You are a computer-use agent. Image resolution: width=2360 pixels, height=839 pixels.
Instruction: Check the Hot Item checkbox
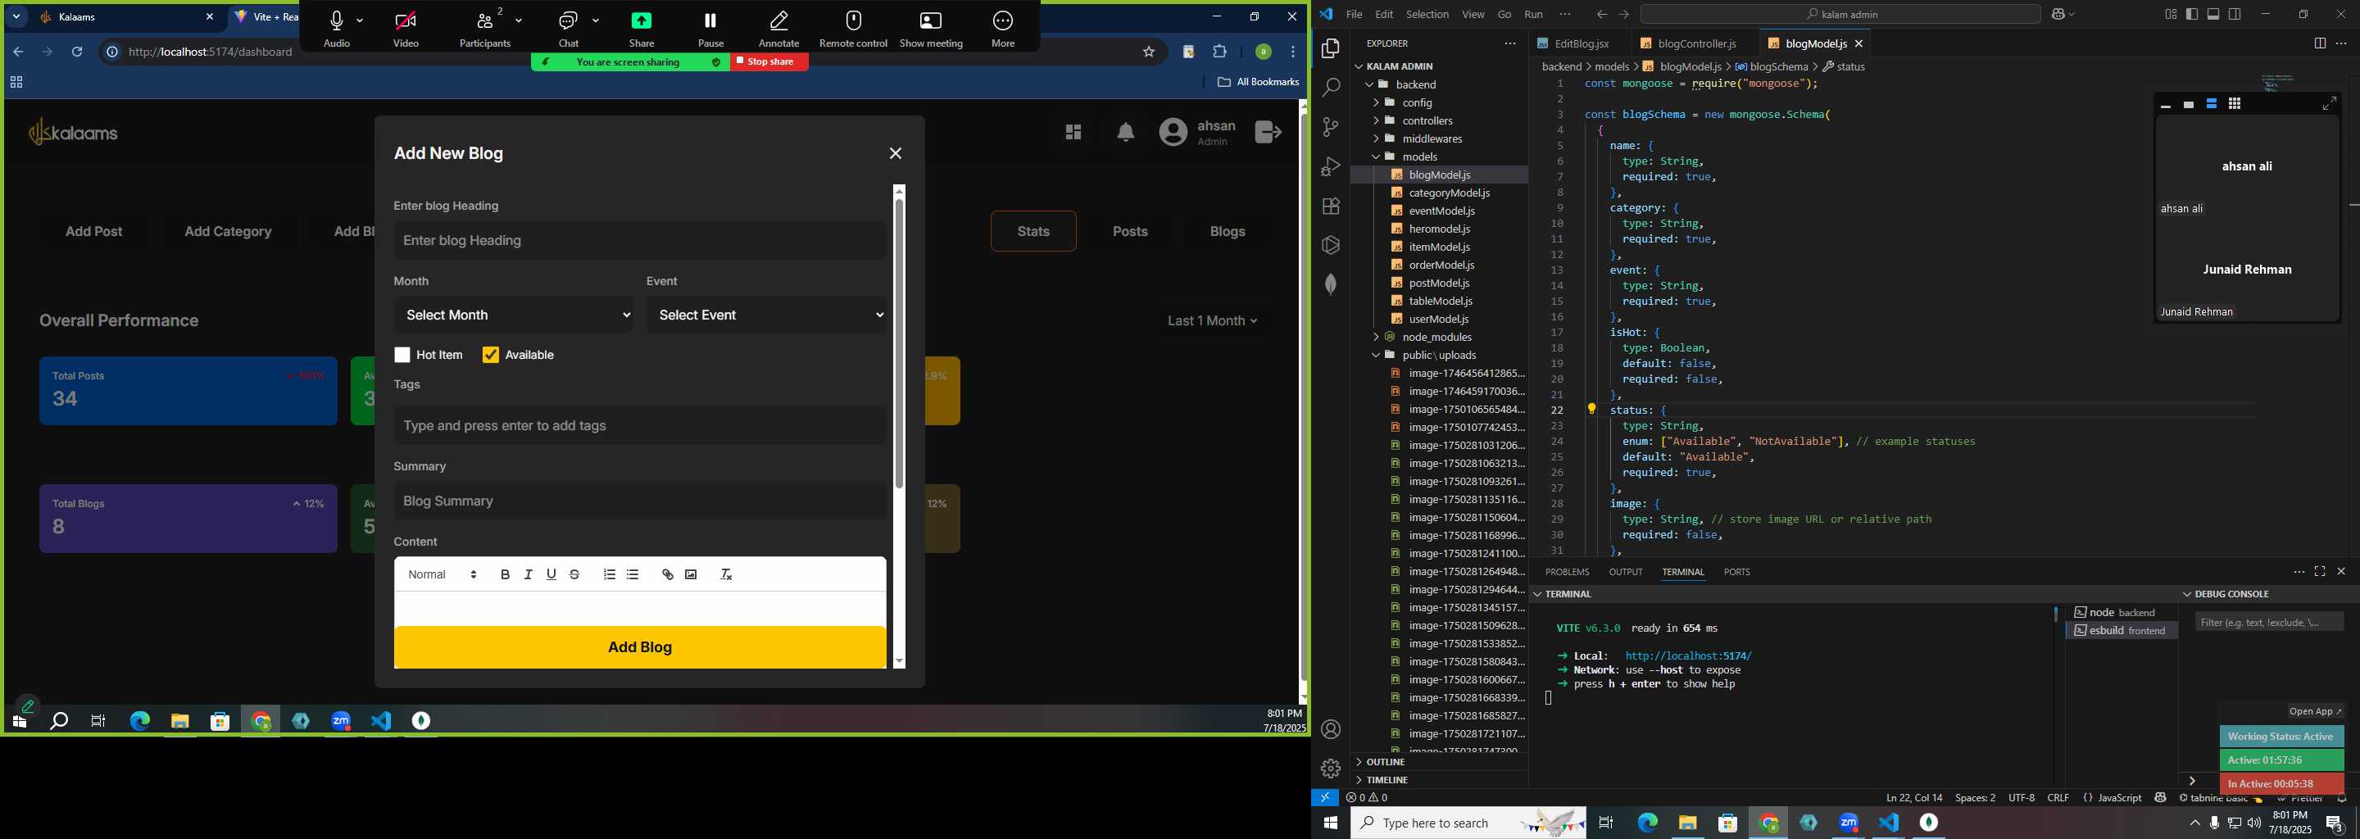point(402,356)
